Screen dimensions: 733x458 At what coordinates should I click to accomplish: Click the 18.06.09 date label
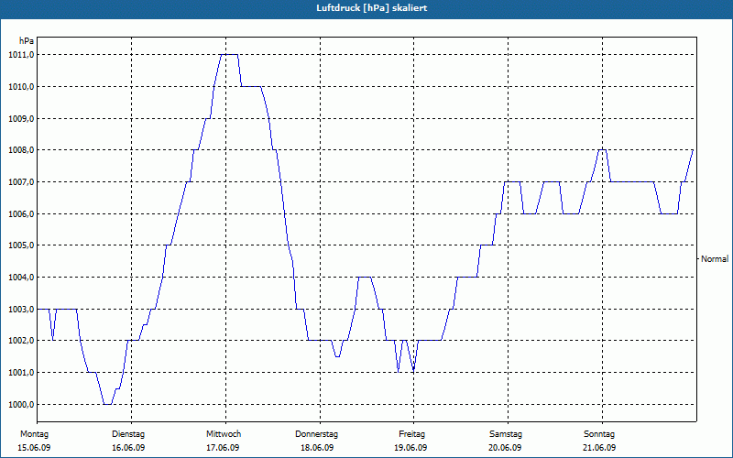[x=317, y=448]
